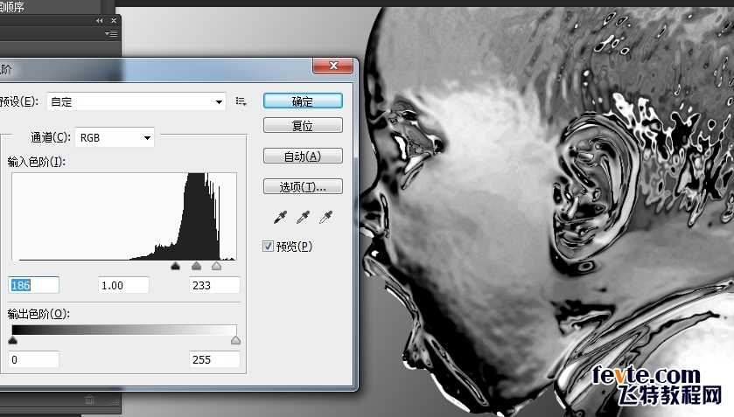Toggle the 预览(P) preview checkbox
Image resolution: width=734 pixels, height=417 pixels.
pos(268,247)
